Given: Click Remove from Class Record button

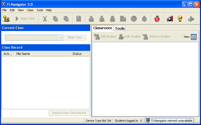Looking at the screenshot, I should pos(69,113).
